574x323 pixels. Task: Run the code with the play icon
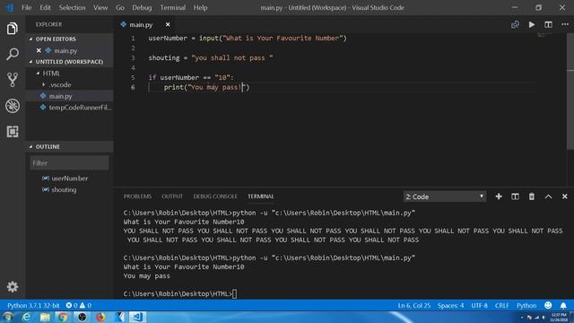point(532,24)
